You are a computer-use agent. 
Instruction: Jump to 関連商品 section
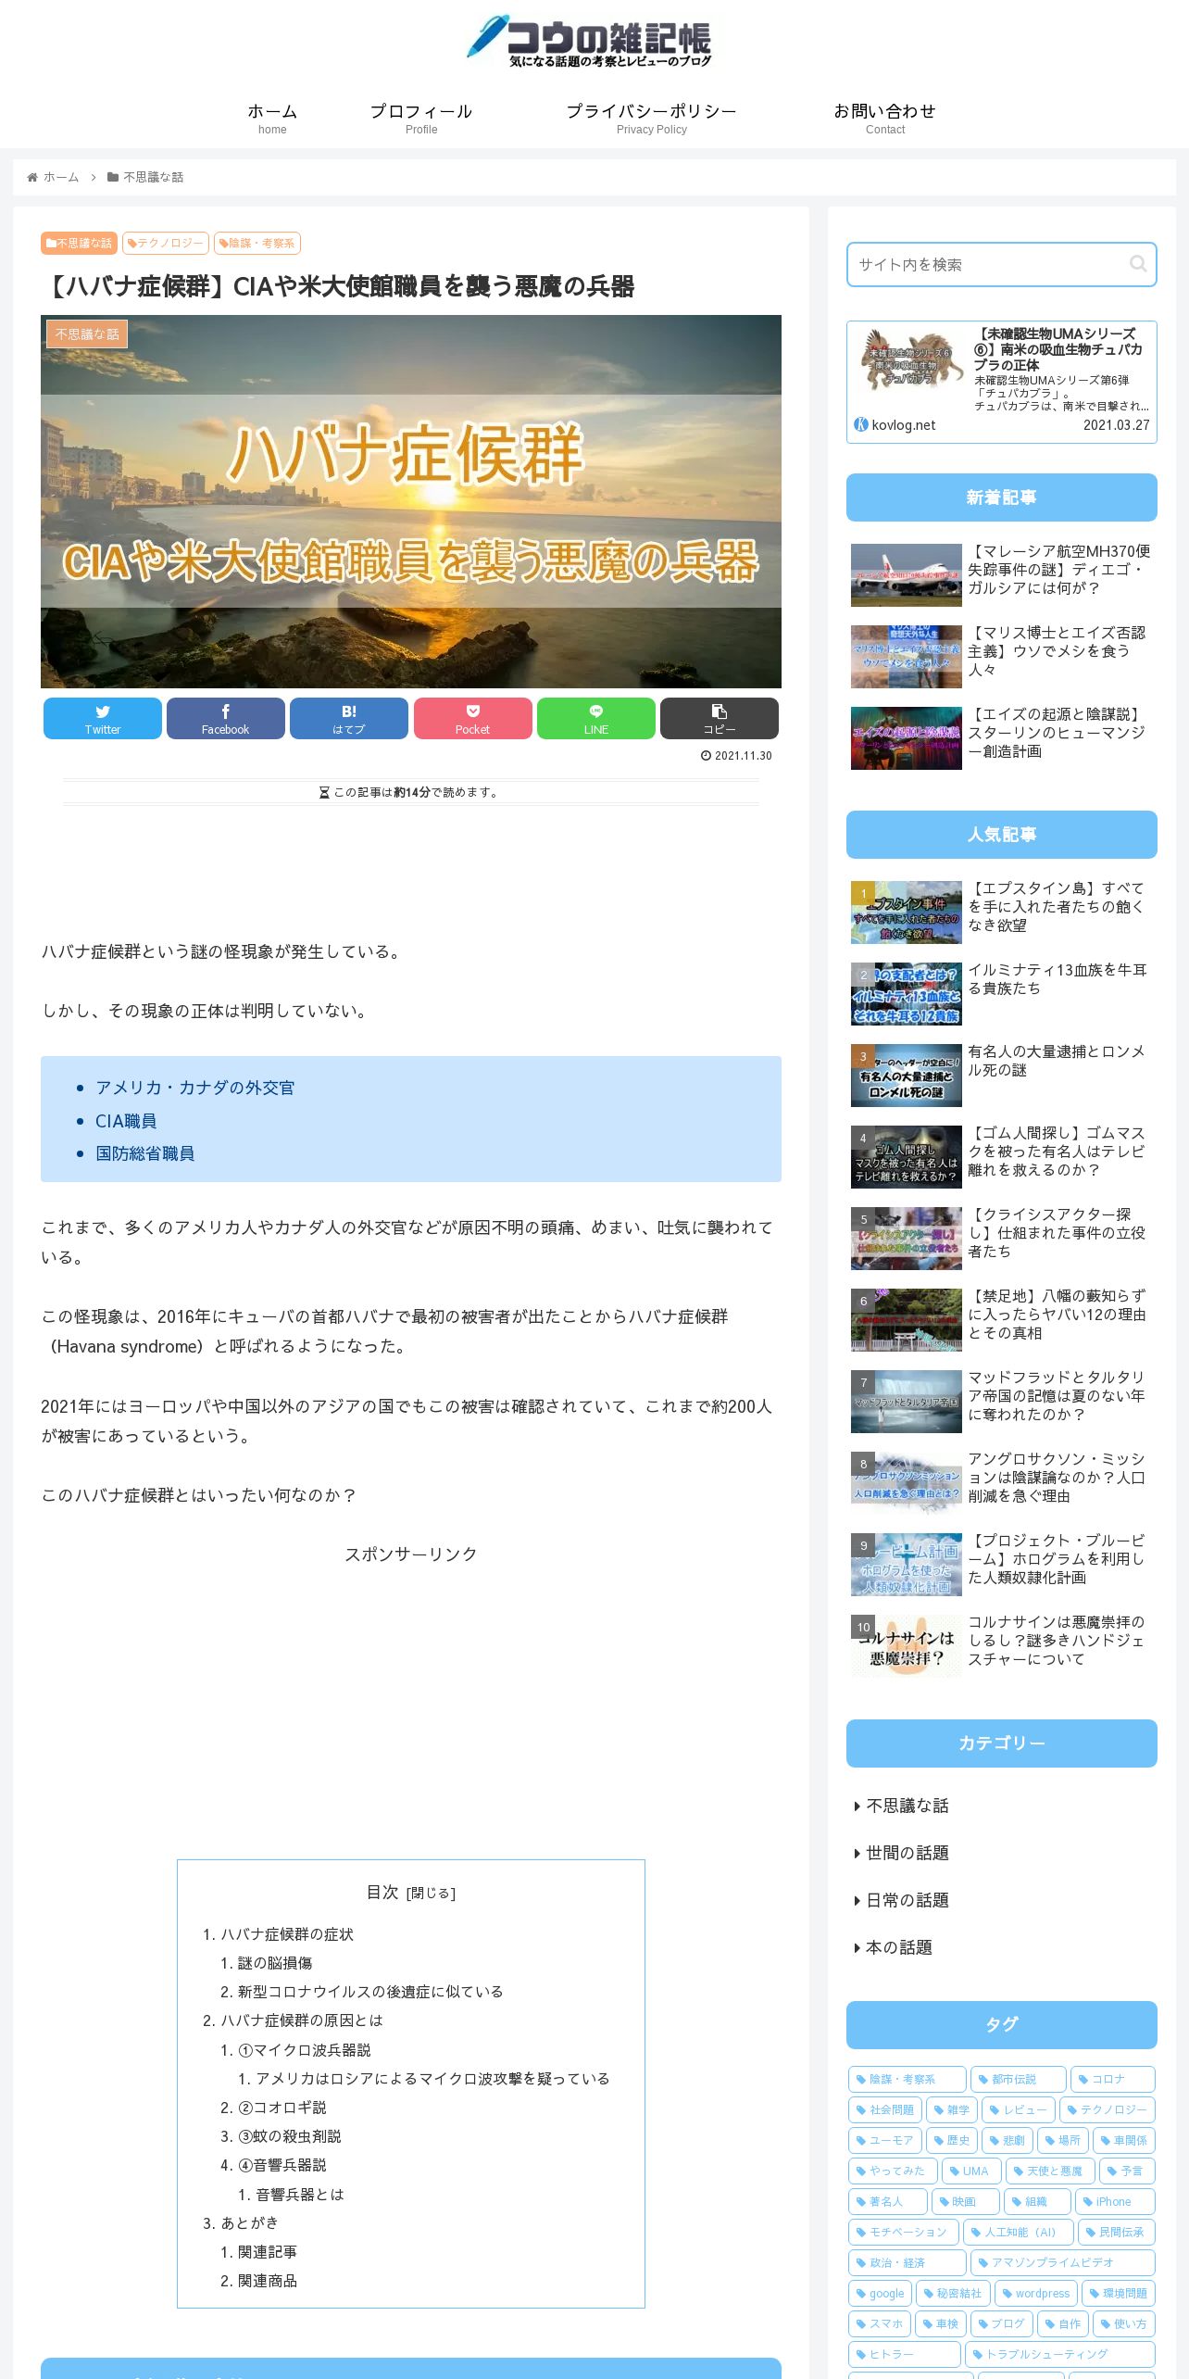[x=268, y=2281]
